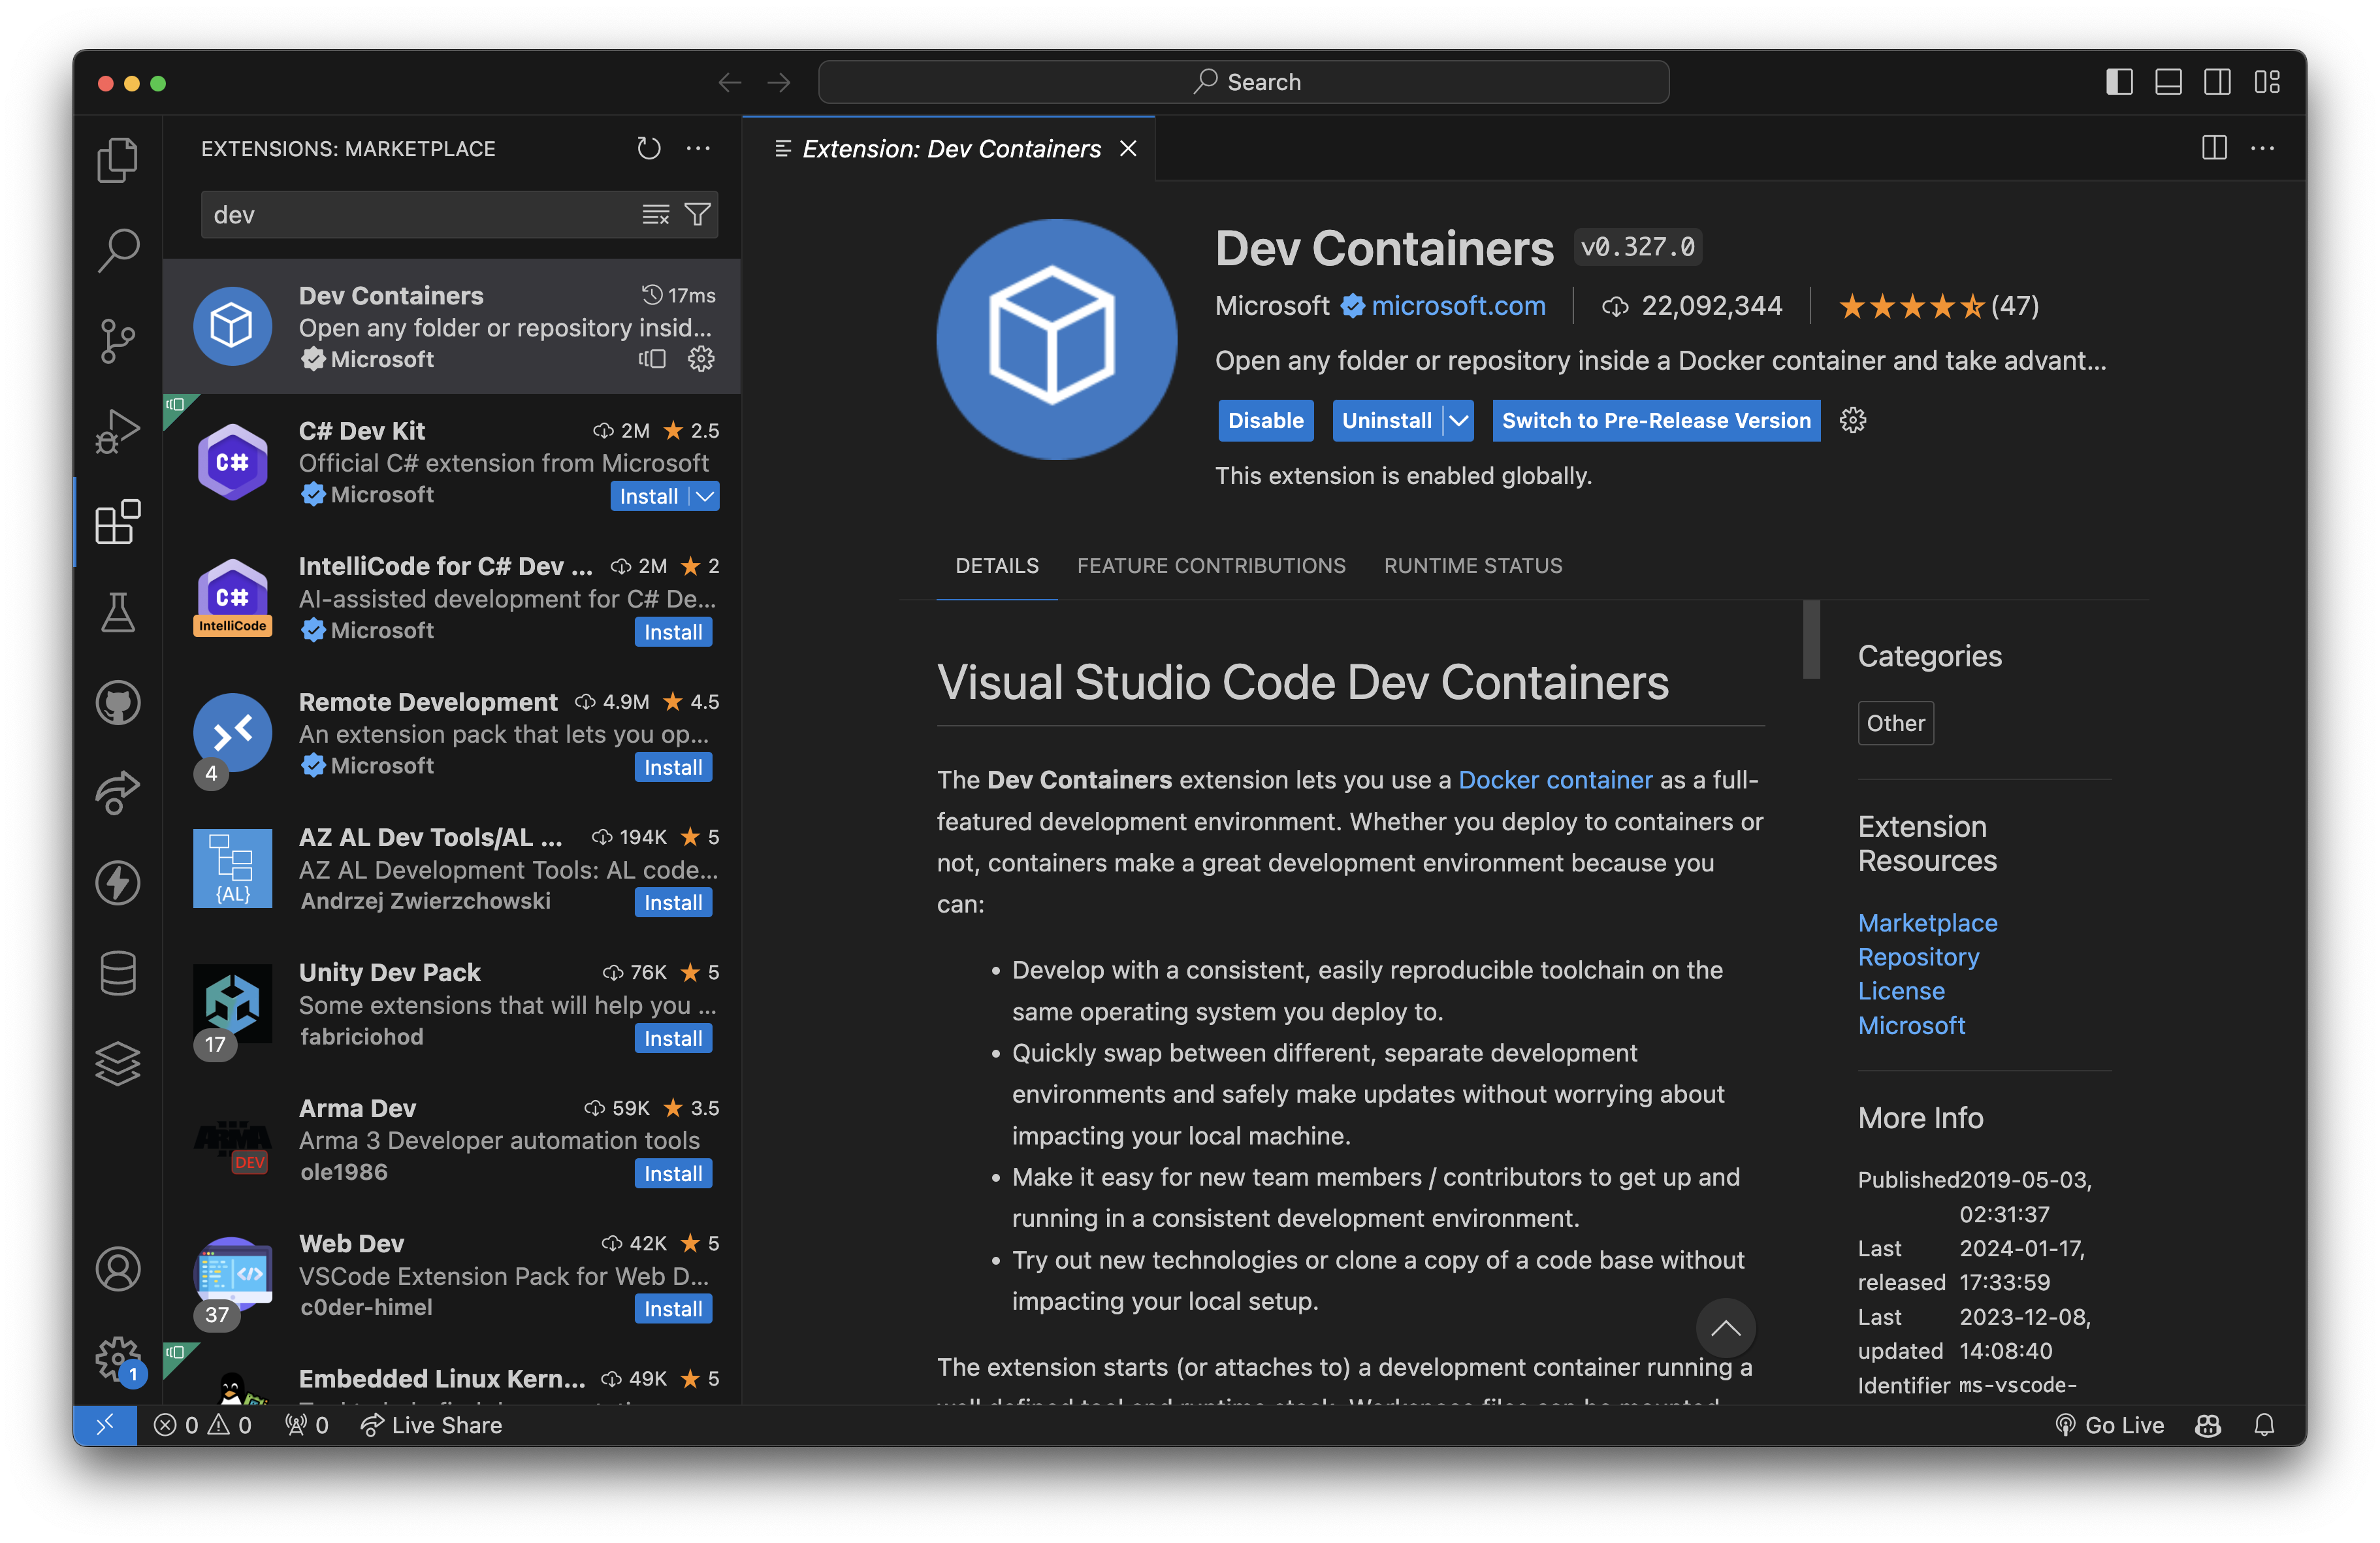2380x1543 pixels.
Task: Click Go Live in status bar
Action: tap(2109, 1424)
